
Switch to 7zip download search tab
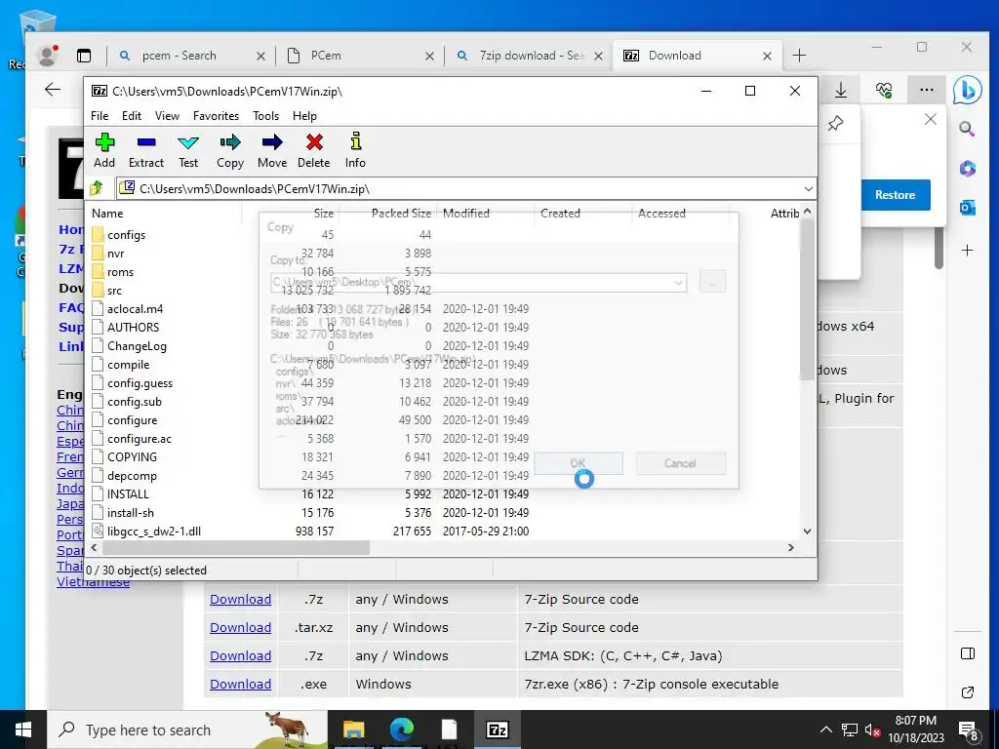528,56
